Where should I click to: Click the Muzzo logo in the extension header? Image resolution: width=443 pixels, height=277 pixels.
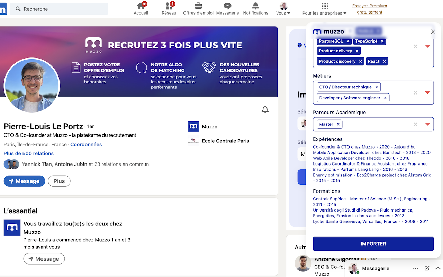pos(328,32)
